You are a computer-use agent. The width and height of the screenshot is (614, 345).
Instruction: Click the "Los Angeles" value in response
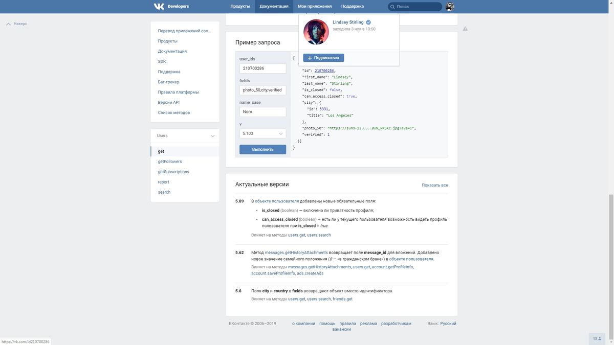coord(340,115)
